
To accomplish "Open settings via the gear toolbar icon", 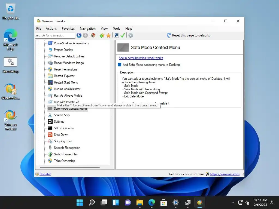I will [131, 35].
